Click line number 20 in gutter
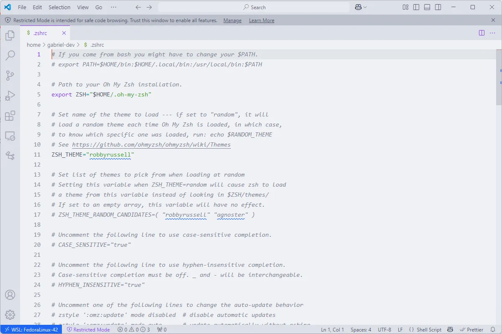 (x=37, y=245)
